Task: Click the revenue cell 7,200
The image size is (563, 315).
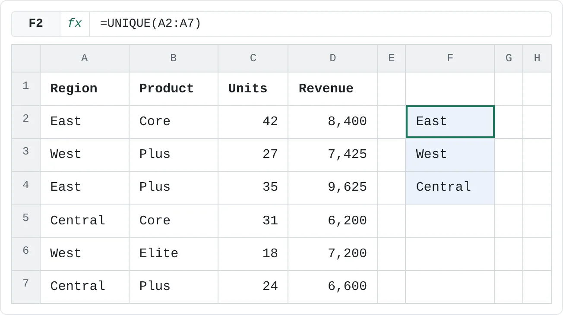Action: [333, 254]
